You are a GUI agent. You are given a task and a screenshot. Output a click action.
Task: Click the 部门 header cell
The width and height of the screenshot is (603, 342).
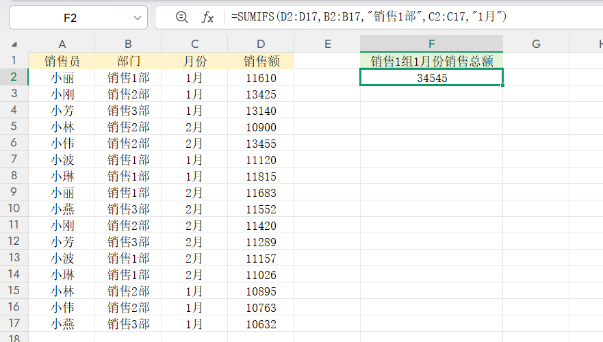pyautogui.click(x=128, y=61)
